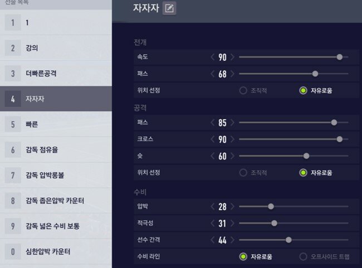Click the 적극성 slider handle

274,223
